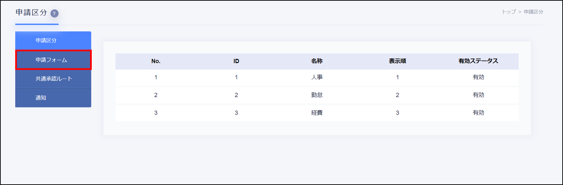
Task: Click the 名称 column header
Action: (x=317, y=61)
